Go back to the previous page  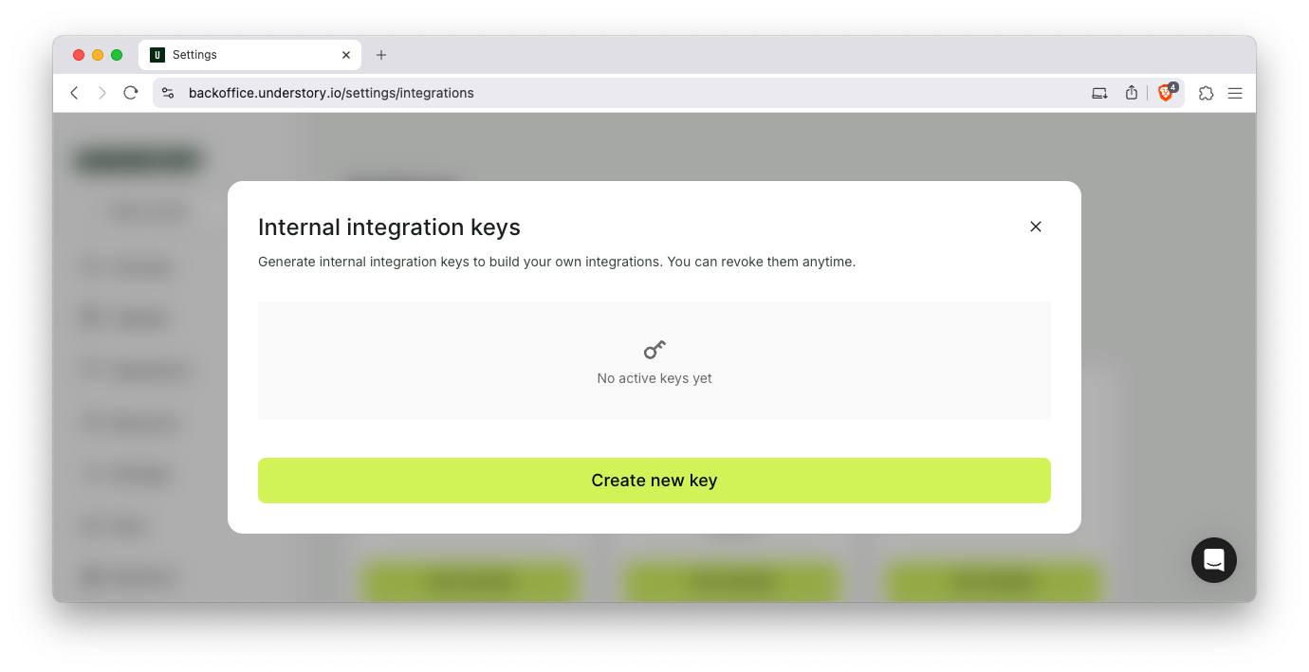tap(74, 93)
